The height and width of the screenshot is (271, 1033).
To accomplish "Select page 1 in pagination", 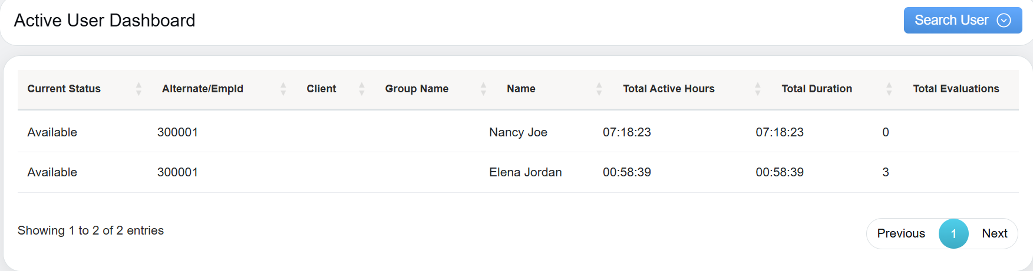I will [953, 233].
